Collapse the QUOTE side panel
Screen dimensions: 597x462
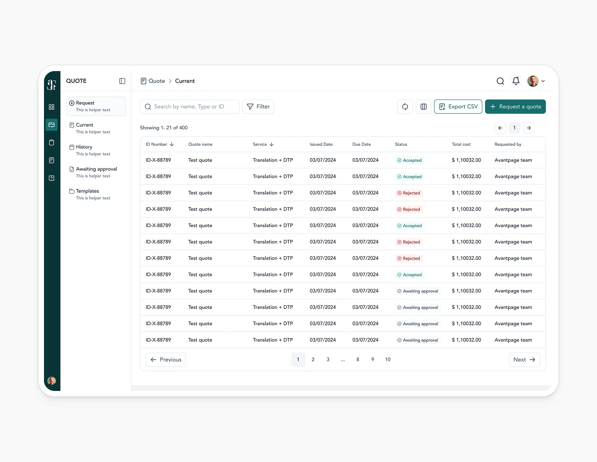pyautogui.click(x=122, y=81)
